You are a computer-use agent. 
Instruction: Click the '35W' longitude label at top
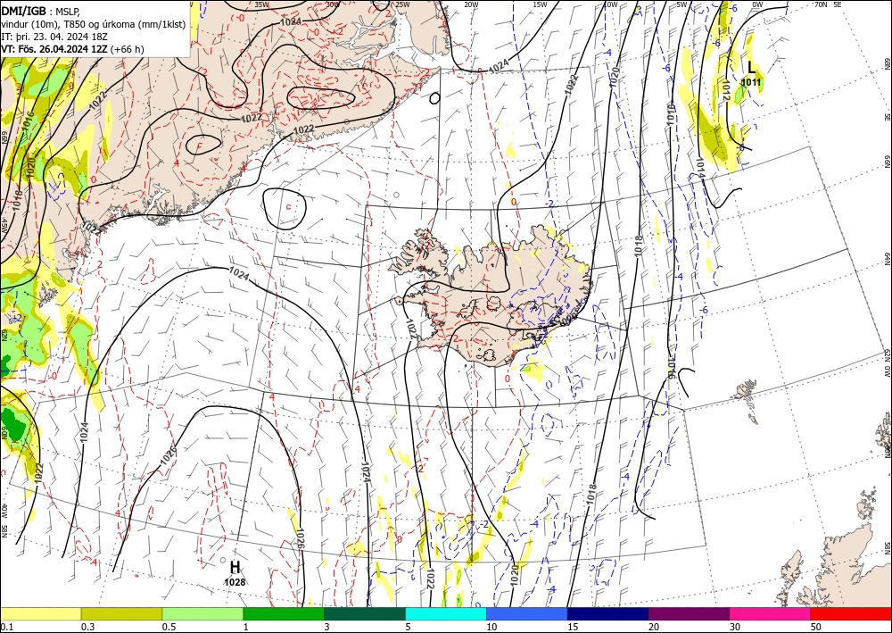point(261,4)
